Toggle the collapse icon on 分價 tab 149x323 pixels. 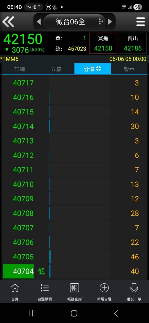click(98, 68)
